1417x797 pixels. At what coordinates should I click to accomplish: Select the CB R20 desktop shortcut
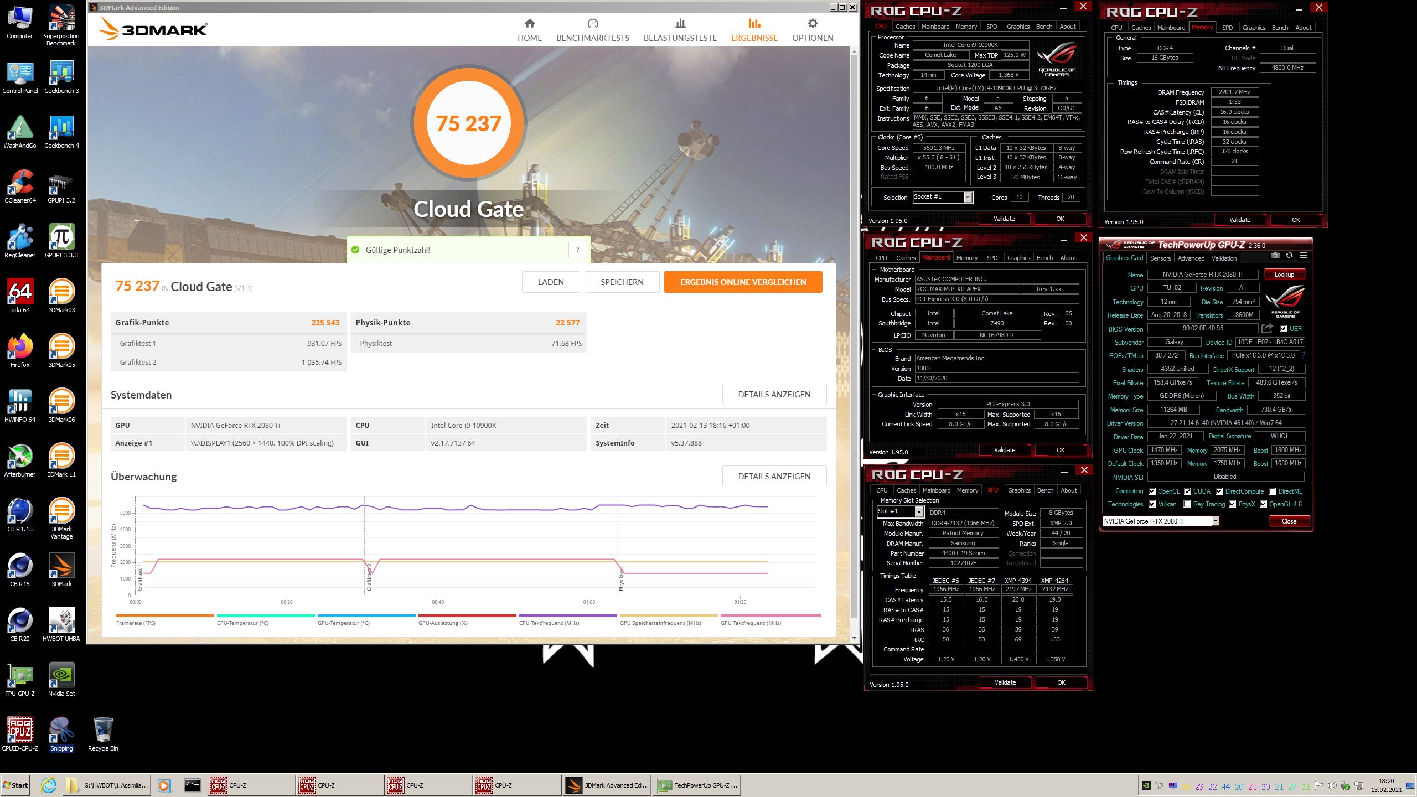20,625
